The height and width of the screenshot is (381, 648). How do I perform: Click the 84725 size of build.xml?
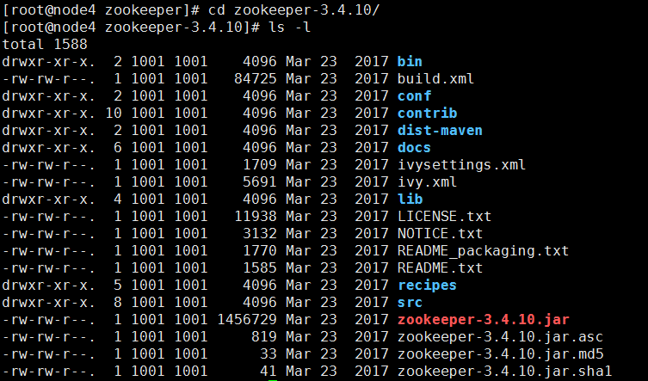(255, 78)
